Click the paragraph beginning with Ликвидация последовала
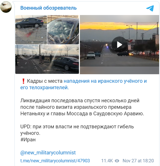Screen dimensions: 160x166 click(82, 107)
